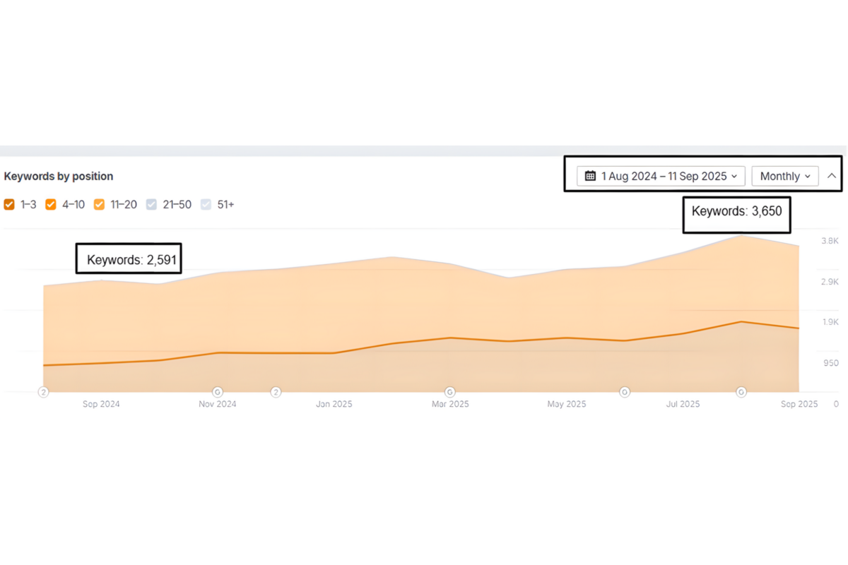
Task: Click the 'Keywords by position' heading
Action: 59,176
